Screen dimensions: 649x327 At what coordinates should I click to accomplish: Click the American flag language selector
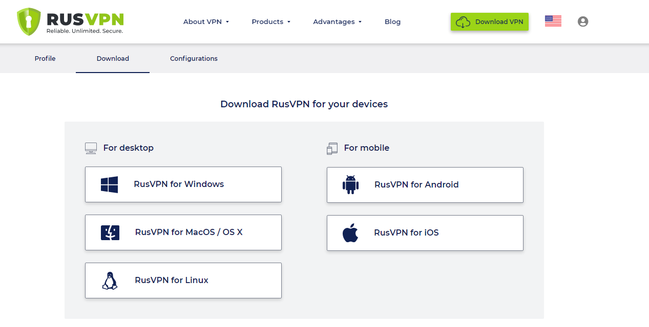tap(553, 21)
